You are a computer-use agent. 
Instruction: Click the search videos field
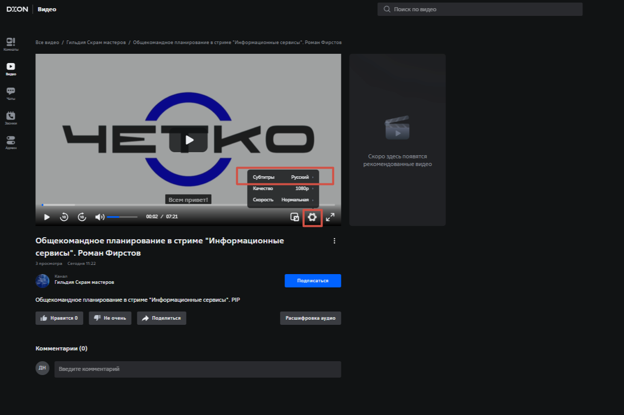[480, 9]
